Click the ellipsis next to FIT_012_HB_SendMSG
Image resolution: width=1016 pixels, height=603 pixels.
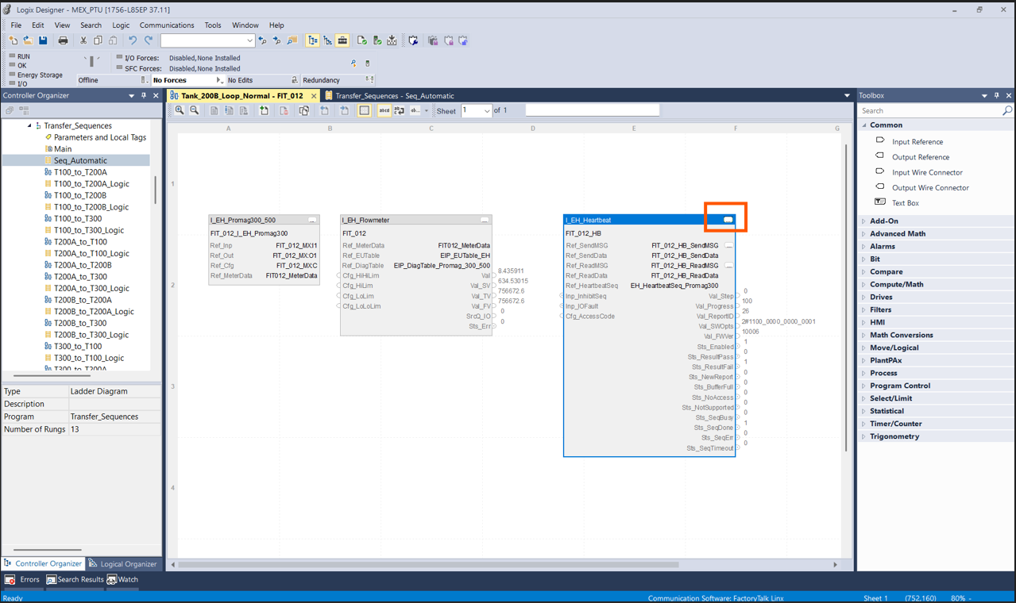pos(728,246)
